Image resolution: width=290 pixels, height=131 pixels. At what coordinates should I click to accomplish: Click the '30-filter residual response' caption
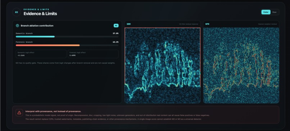pos(189,24)
